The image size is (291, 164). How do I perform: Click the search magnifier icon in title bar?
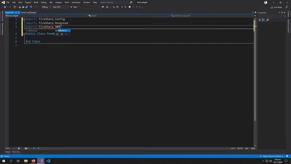point(131,2)
